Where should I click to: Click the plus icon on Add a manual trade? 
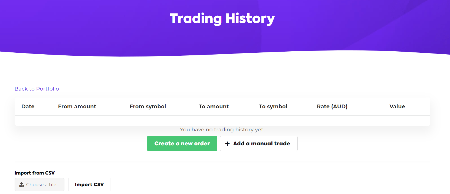(228, 143)
